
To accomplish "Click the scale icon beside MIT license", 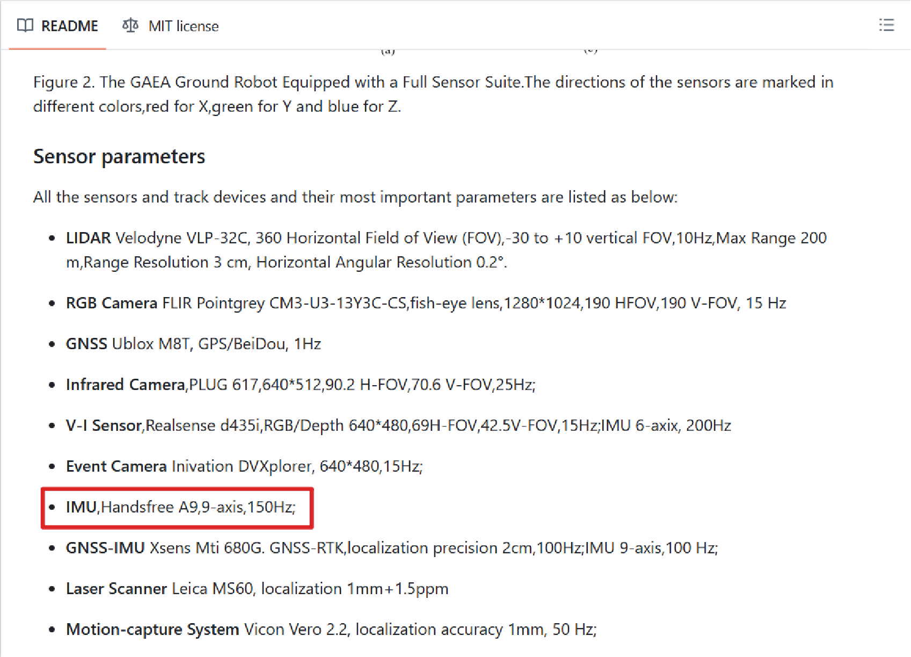I will tap(130, 26).
